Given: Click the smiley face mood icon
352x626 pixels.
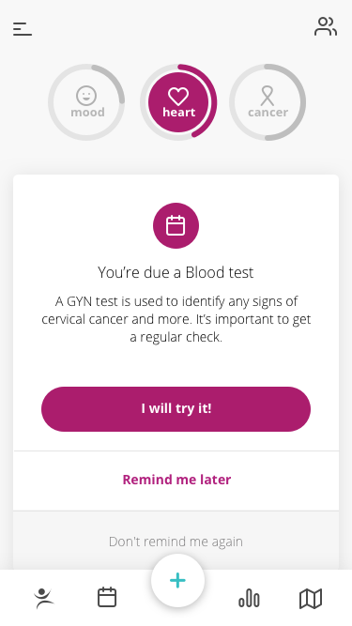Looking at the screenshot, I should (86, 96).
